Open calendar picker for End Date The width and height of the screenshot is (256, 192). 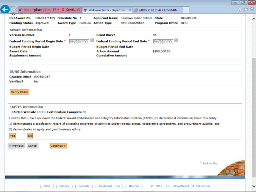[x=176, y=40]
